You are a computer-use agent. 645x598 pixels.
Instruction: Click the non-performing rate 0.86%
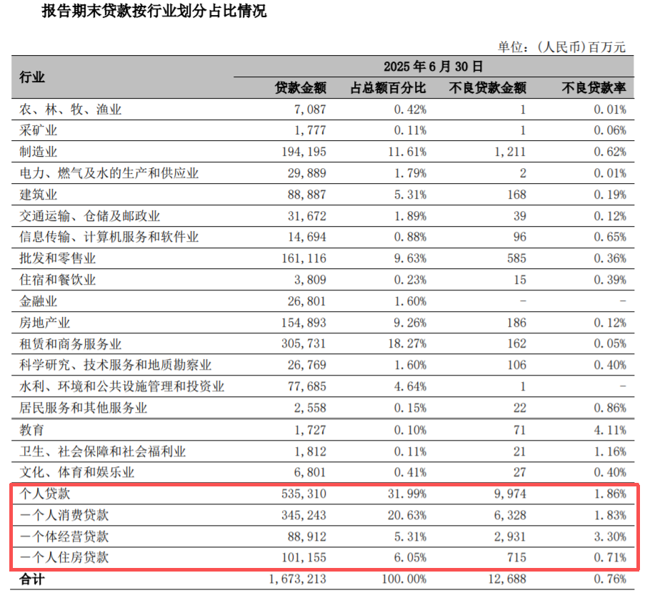pyautogui.click(x=609, y=408)
